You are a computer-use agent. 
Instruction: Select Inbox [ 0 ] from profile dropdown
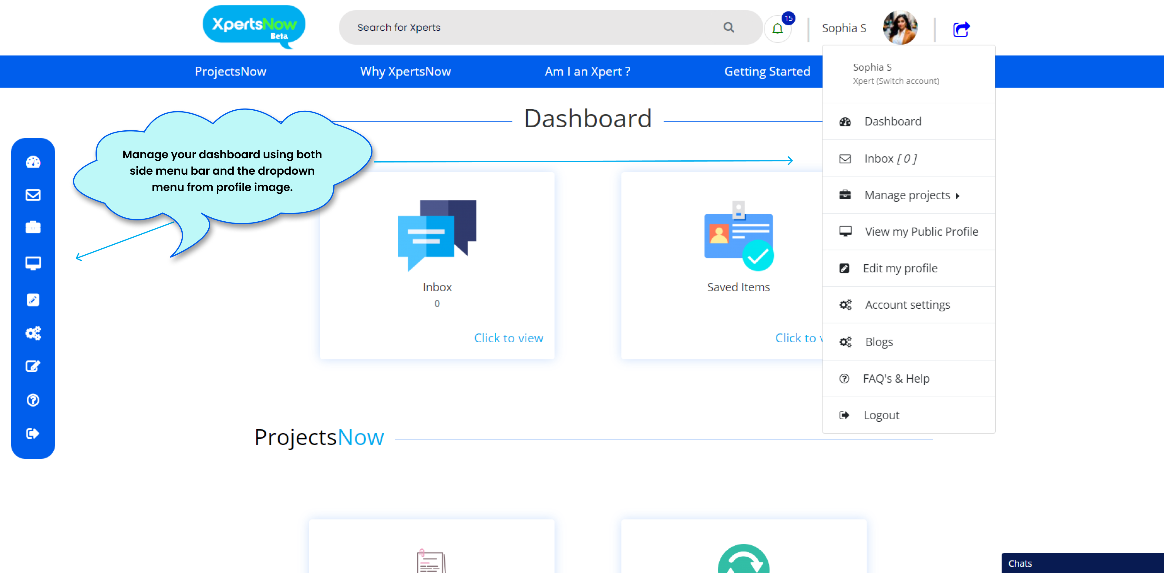tap(909, 159)
